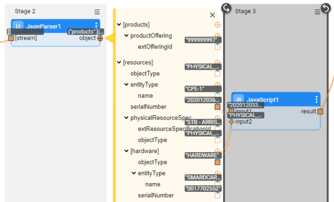Close the object tree panel
Viewport: 334px width, 202px height.
212,15
